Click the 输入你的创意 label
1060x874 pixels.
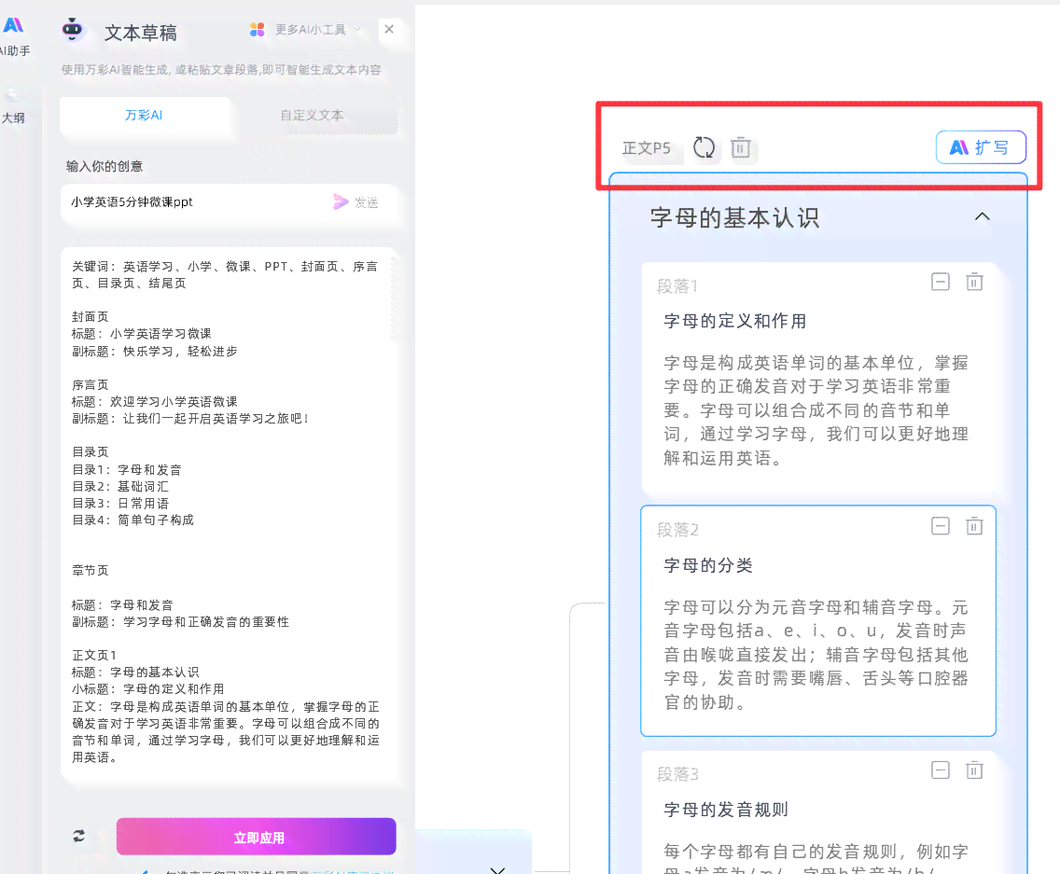(105, 166)
